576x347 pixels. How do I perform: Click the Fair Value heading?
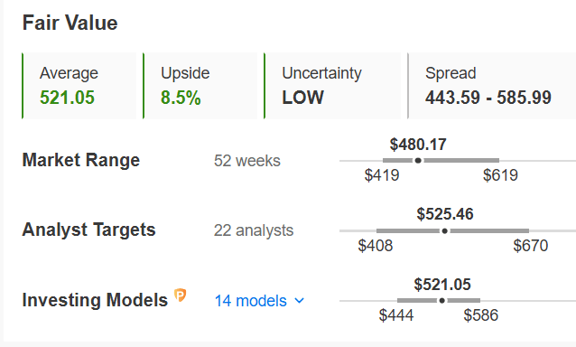70,23
